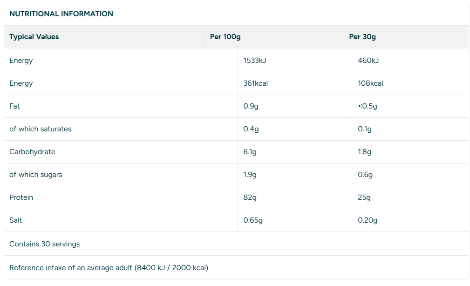Select the 0.65g salt value

(x=253, y=220)
